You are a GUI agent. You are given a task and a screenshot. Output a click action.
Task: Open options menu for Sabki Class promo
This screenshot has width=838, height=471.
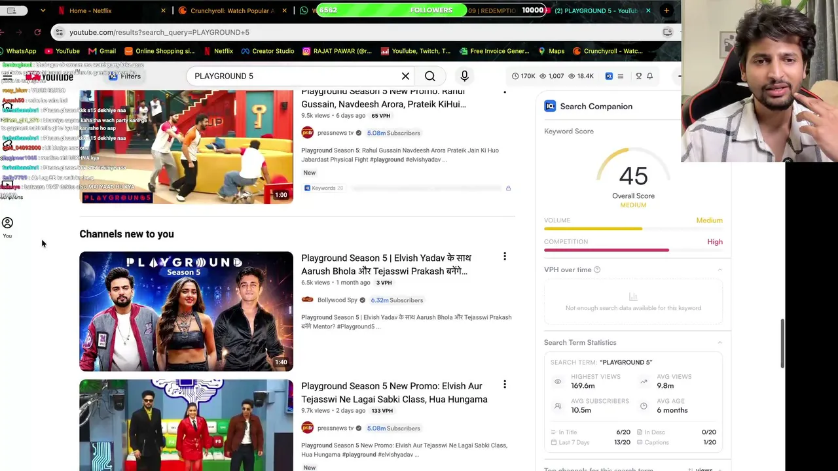click(x=504, y=385)
